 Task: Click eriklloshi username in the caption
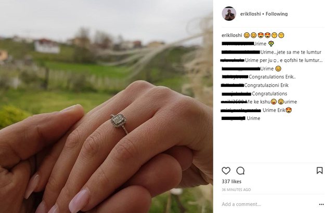pos(232,35)
